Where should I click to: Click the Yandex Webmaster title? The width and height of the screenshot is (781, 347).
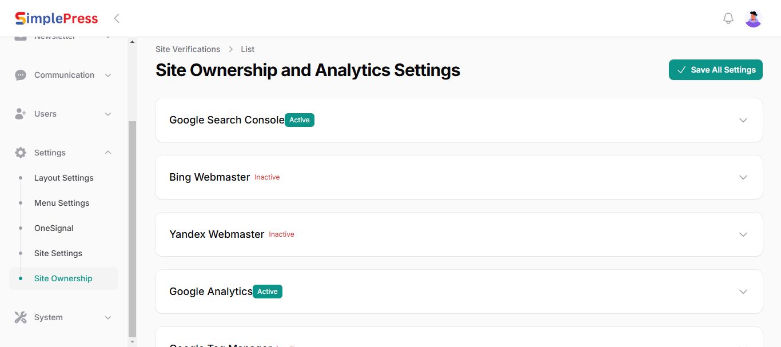[x=217, y=234]
